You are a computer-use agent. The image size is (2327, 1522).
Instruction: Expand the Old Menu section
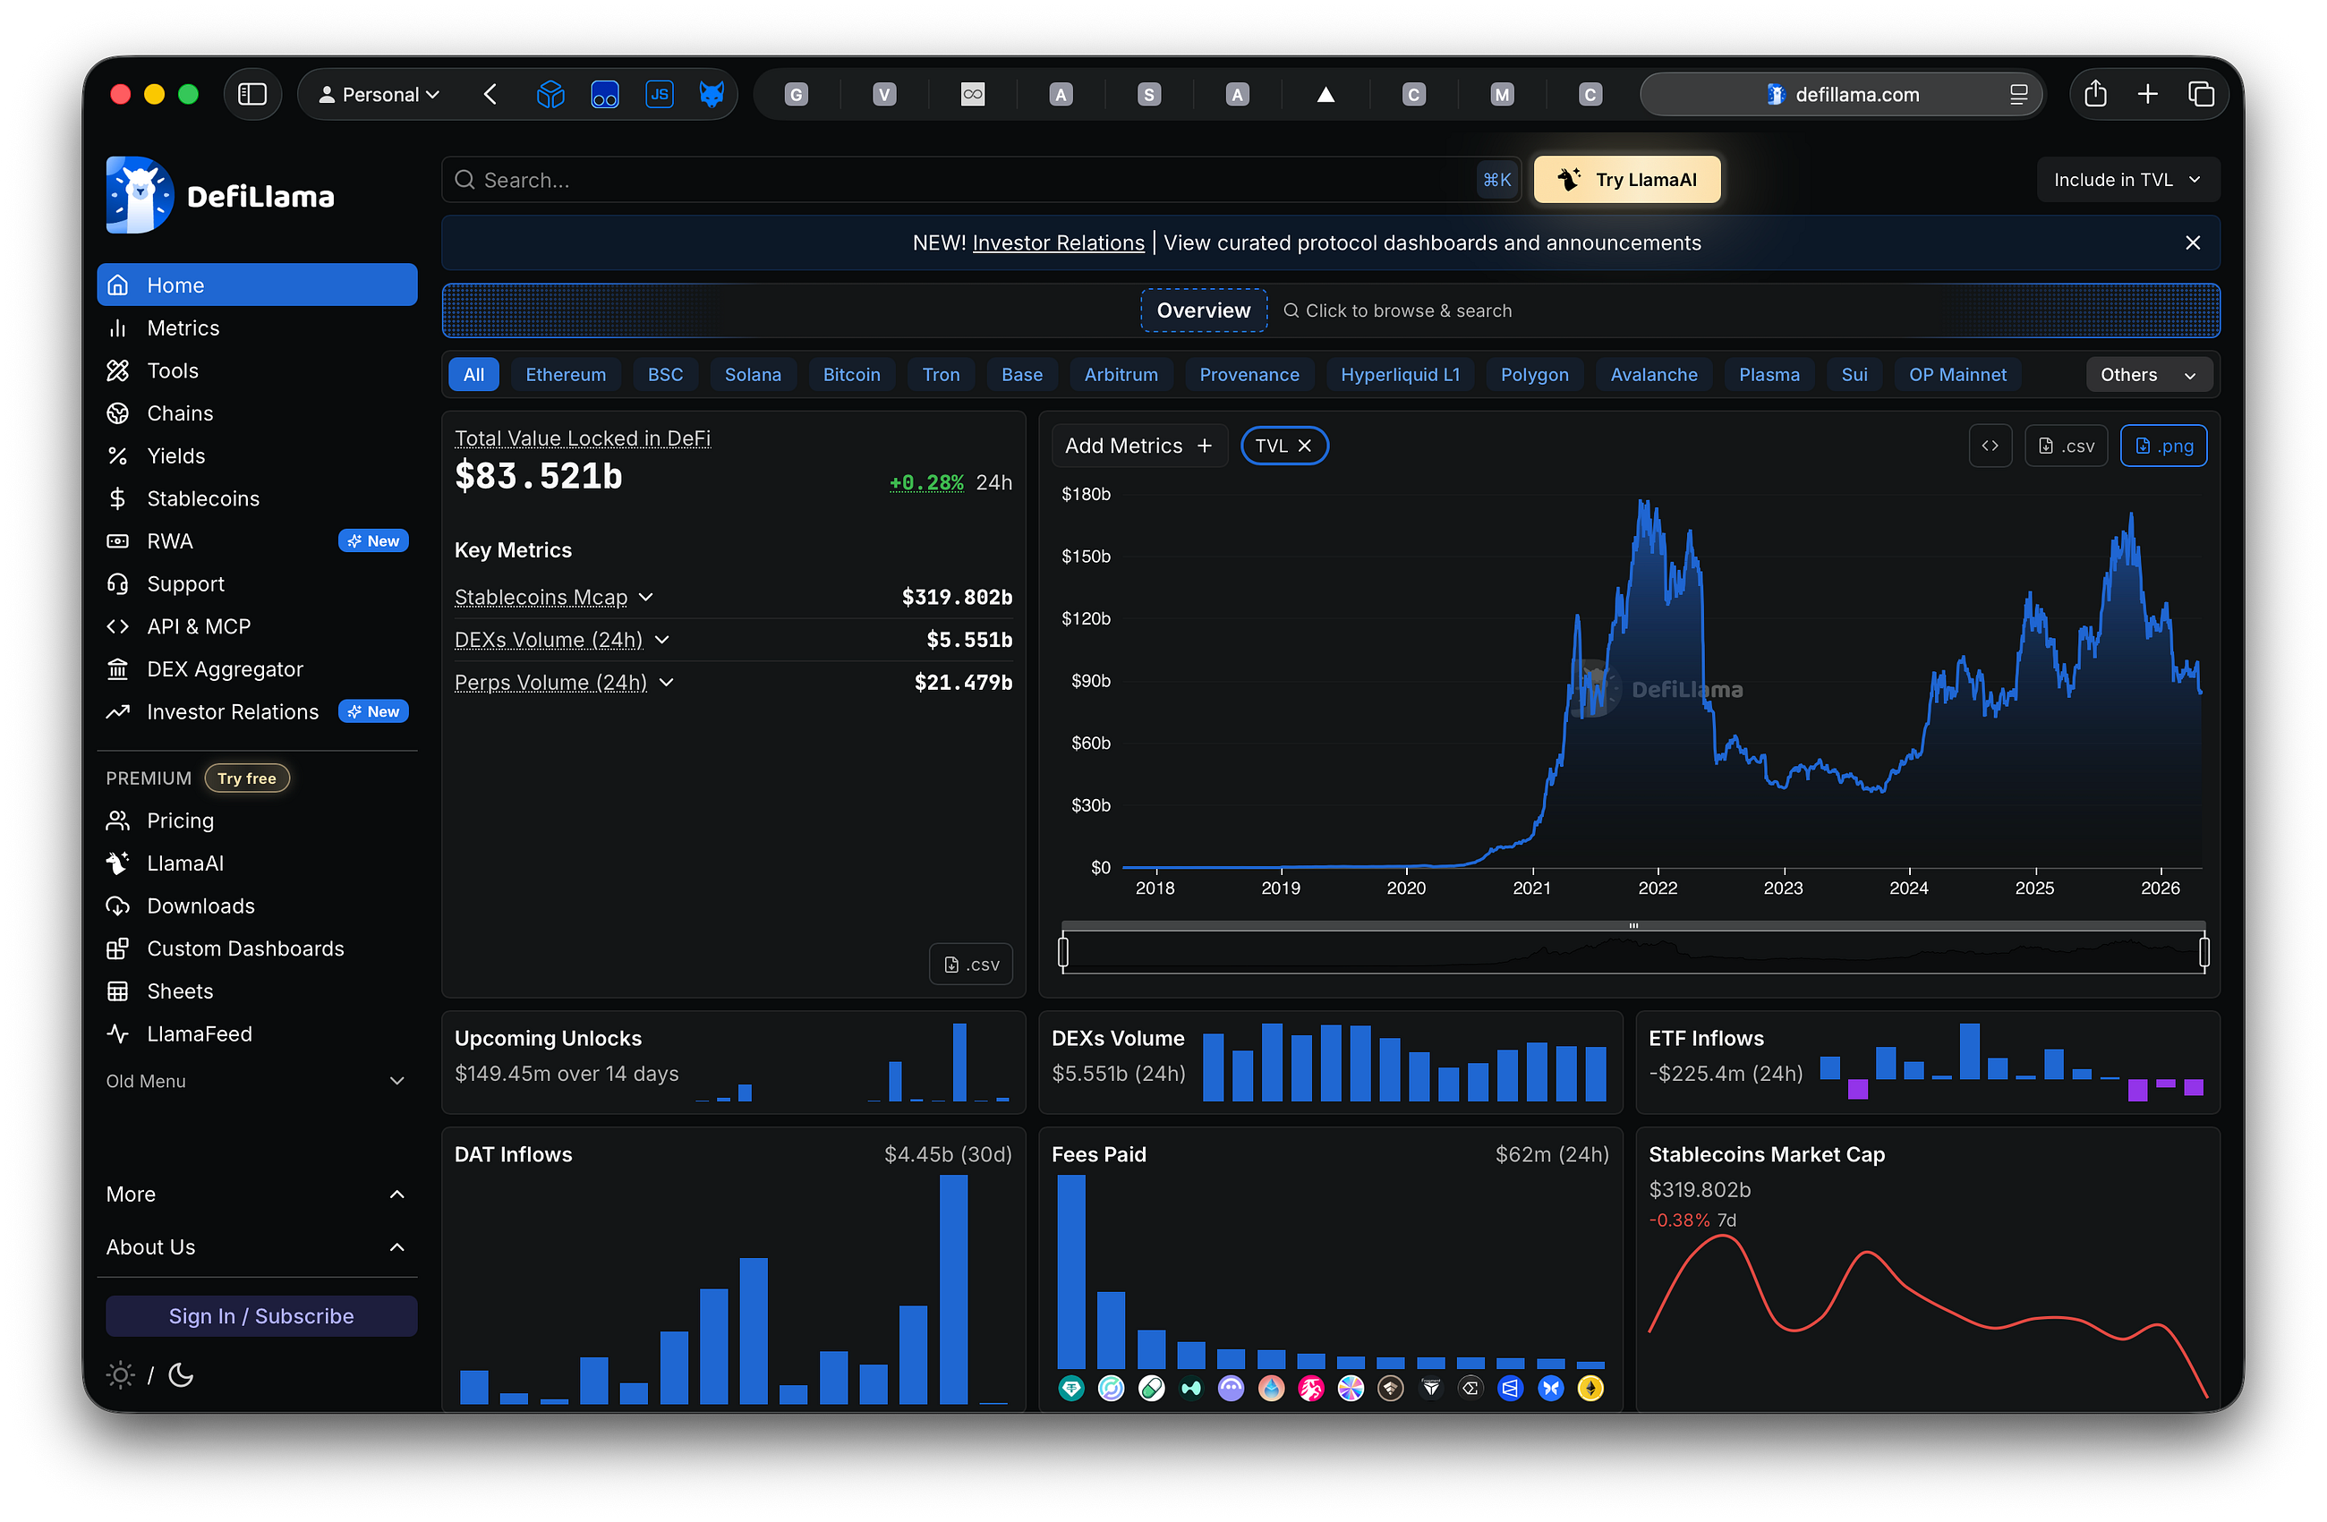point(257,1081)
